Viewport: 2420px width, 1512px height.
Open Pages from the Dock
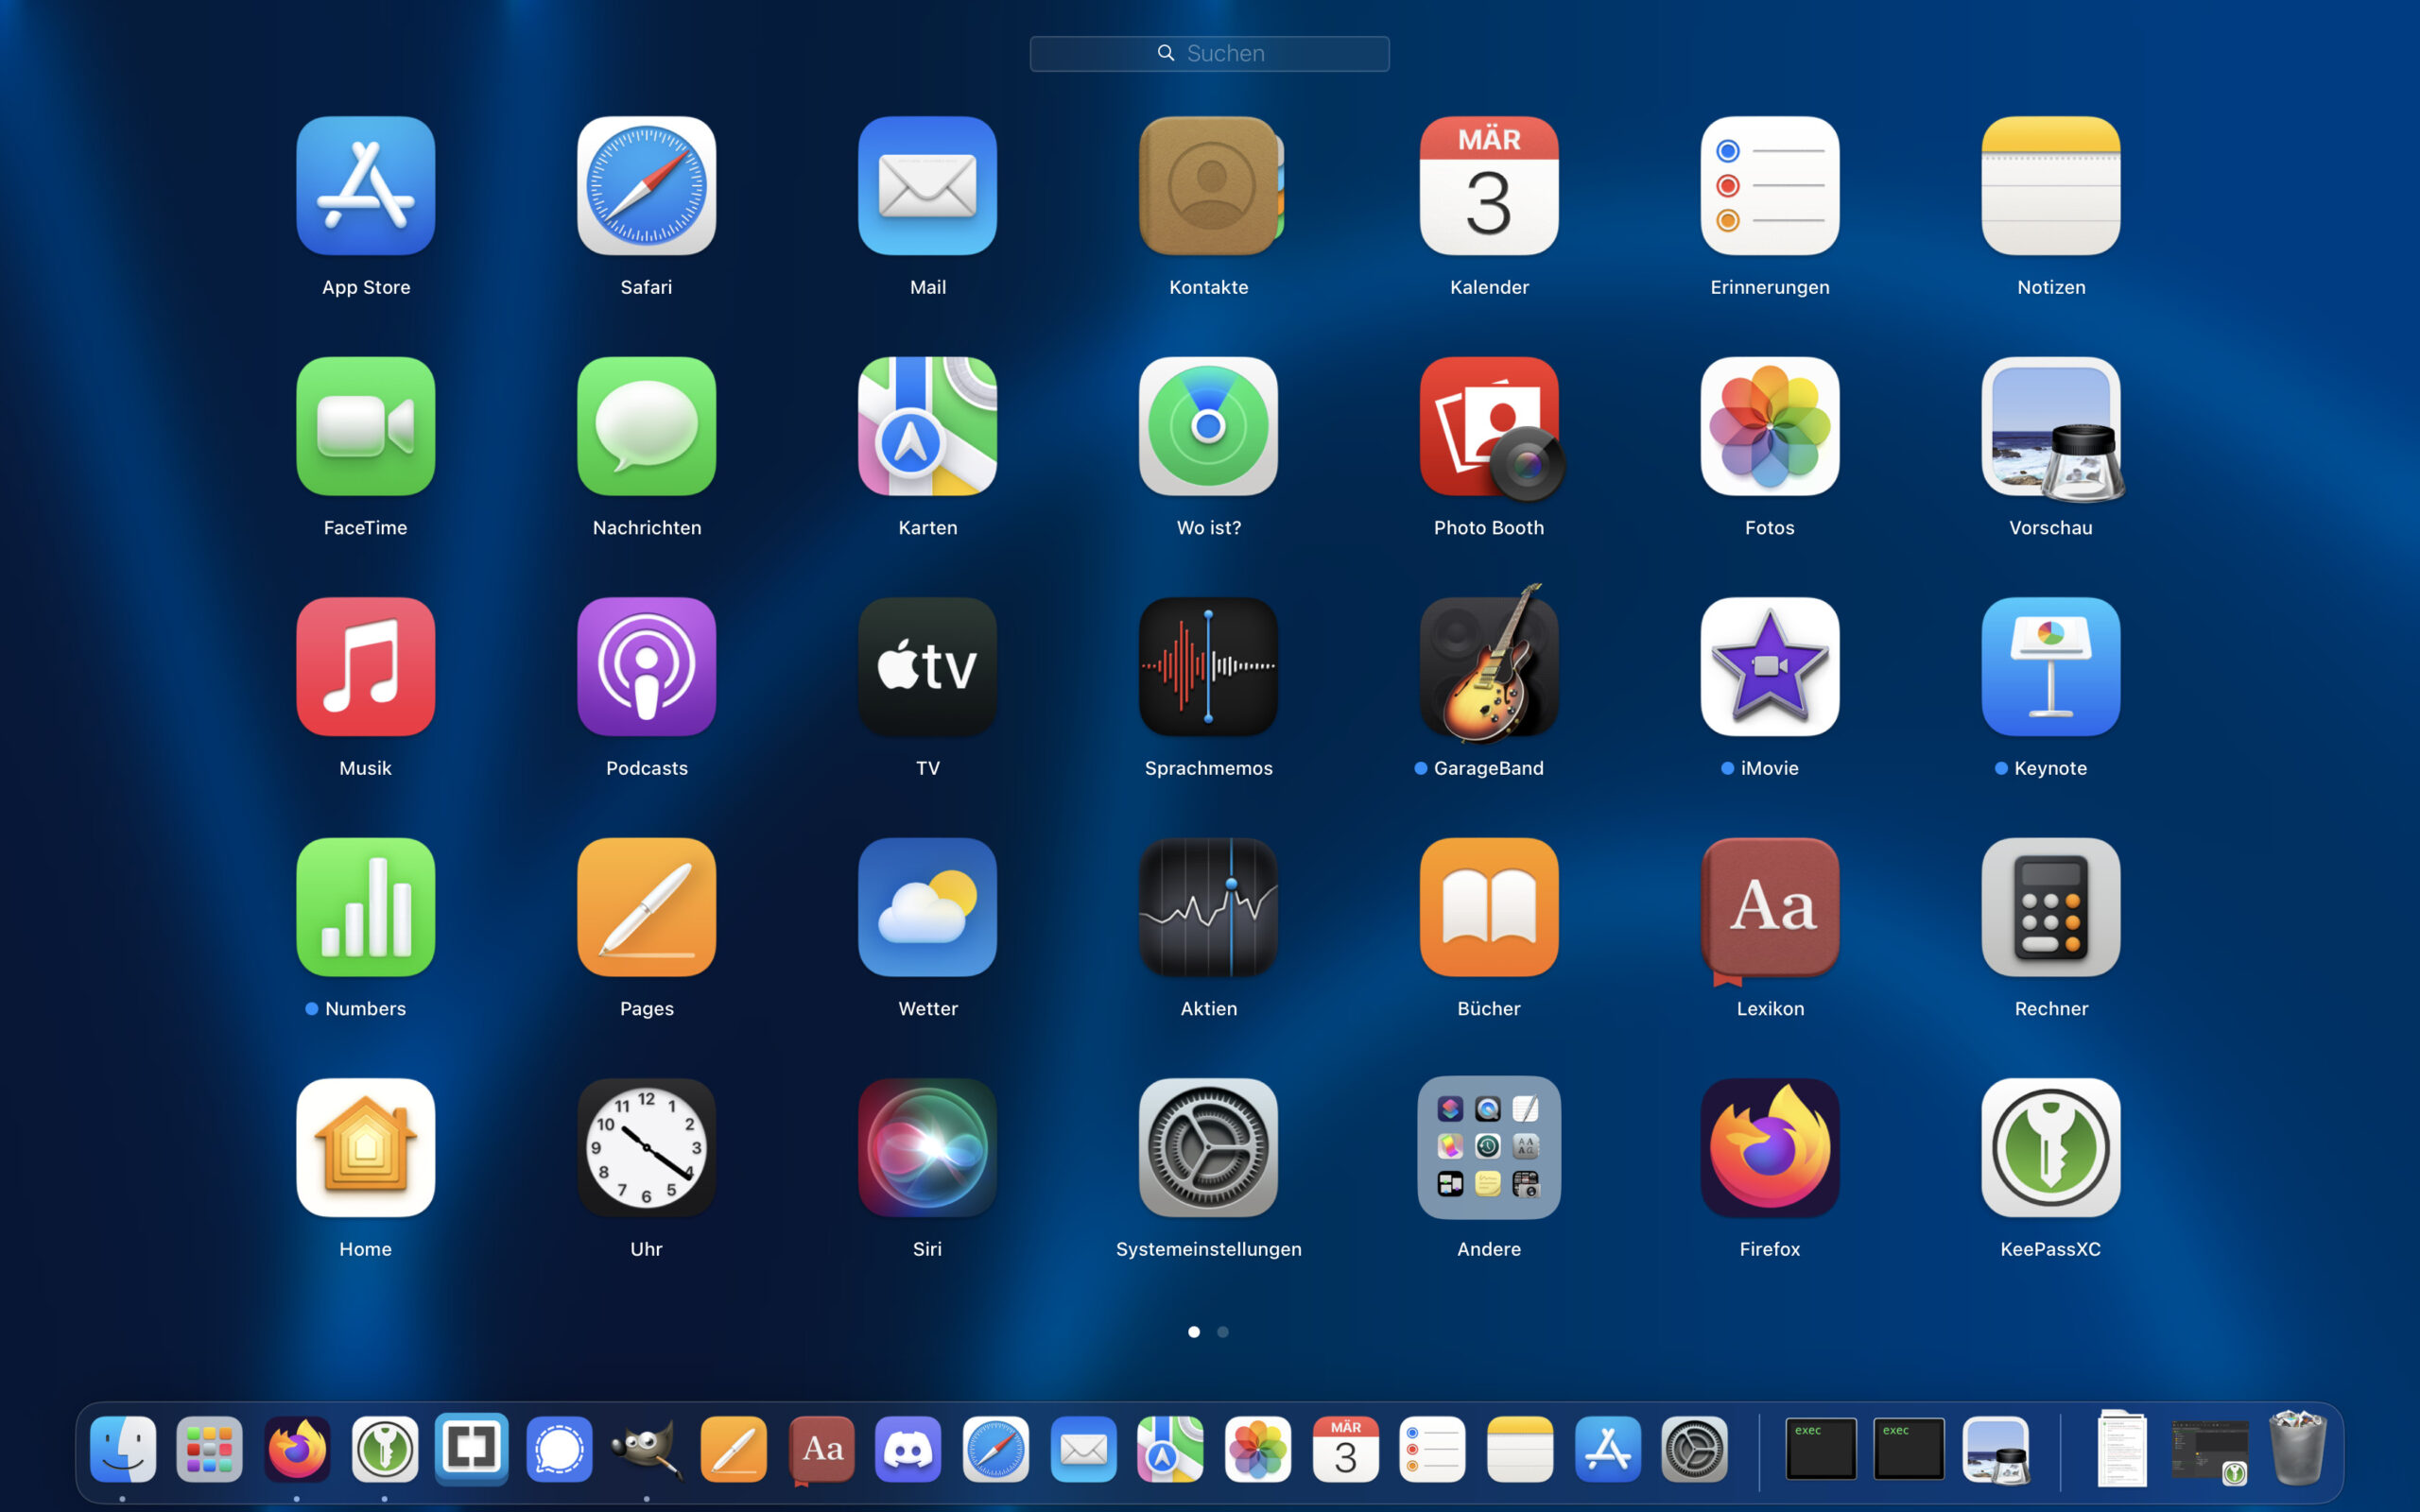(734, 1449)
